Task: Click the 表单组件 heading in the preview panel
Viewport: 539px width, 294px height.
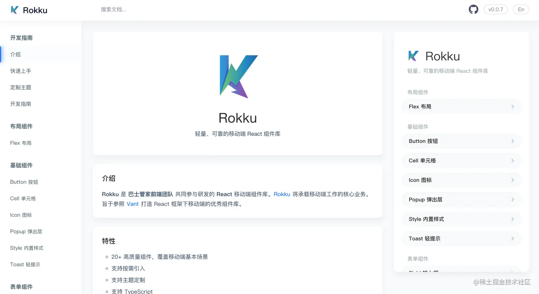Action: coord(418,259)
